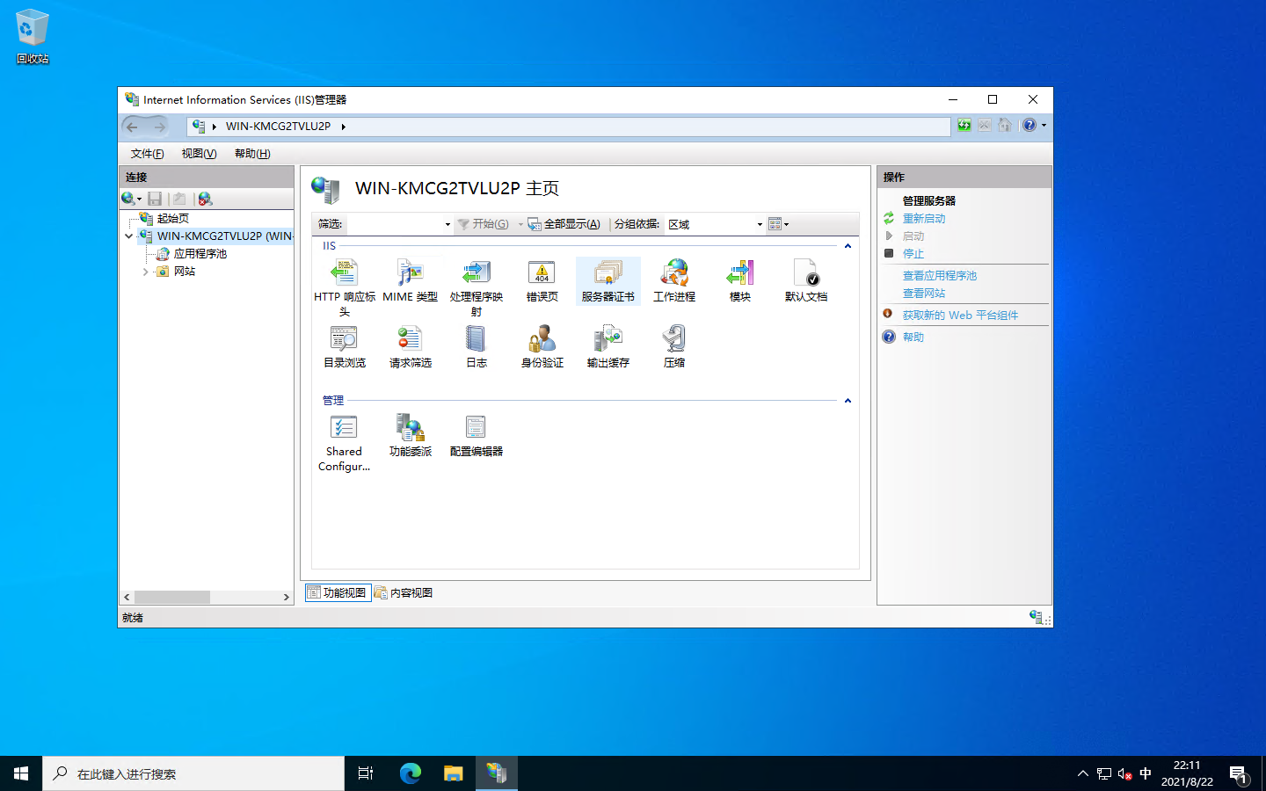Open the 帮助(H) menu

coord(252,154)
